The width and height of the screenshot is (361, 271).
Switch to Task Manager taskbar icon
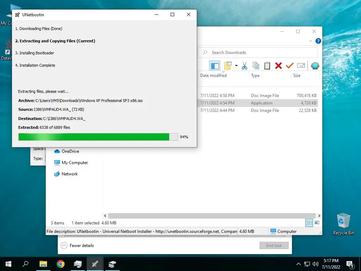78,264
